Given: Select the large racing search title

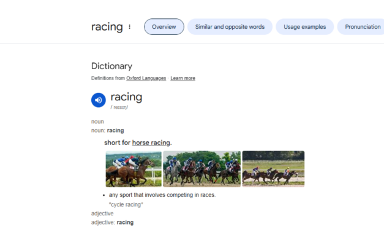Looking at the screenshot, I should pyautogui.click(x=107, y=27).
